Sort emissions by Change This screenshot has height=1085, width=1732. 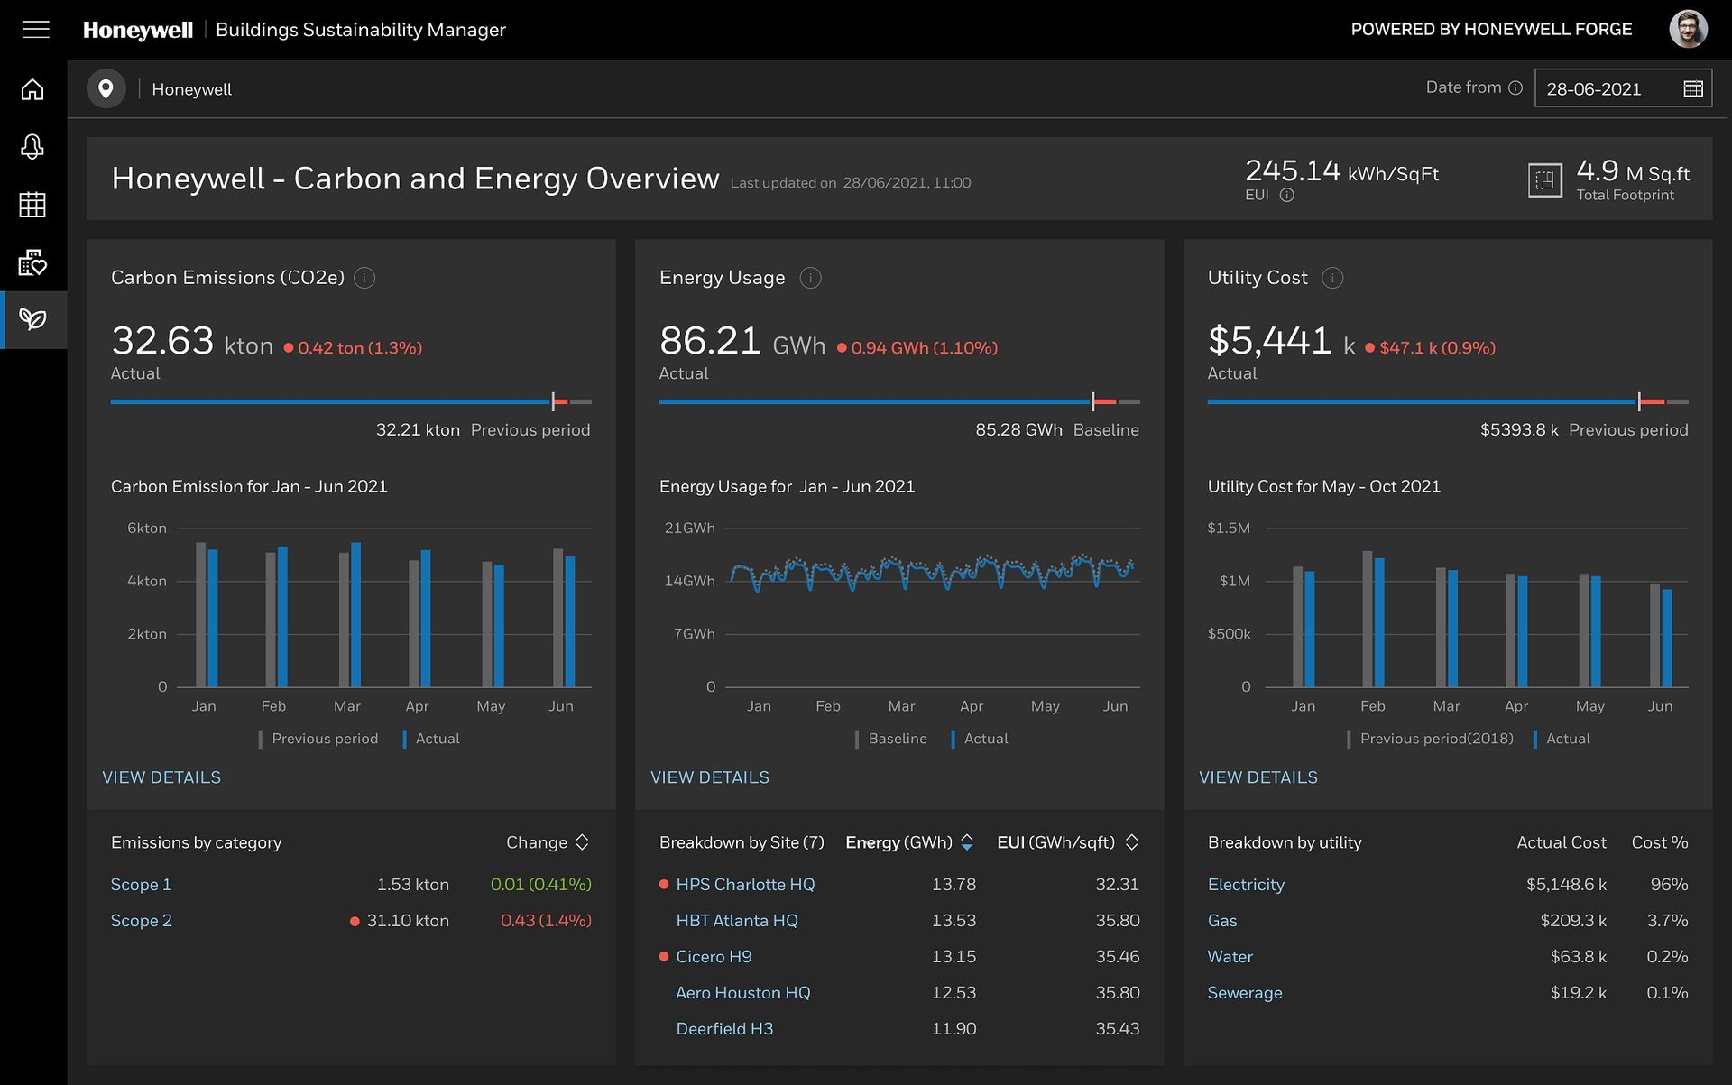pyautogui.click(x=548, y=842)
